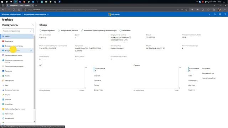Click the sidebar tools list scrollbar

pyautogui.click(x=35, y=72)
